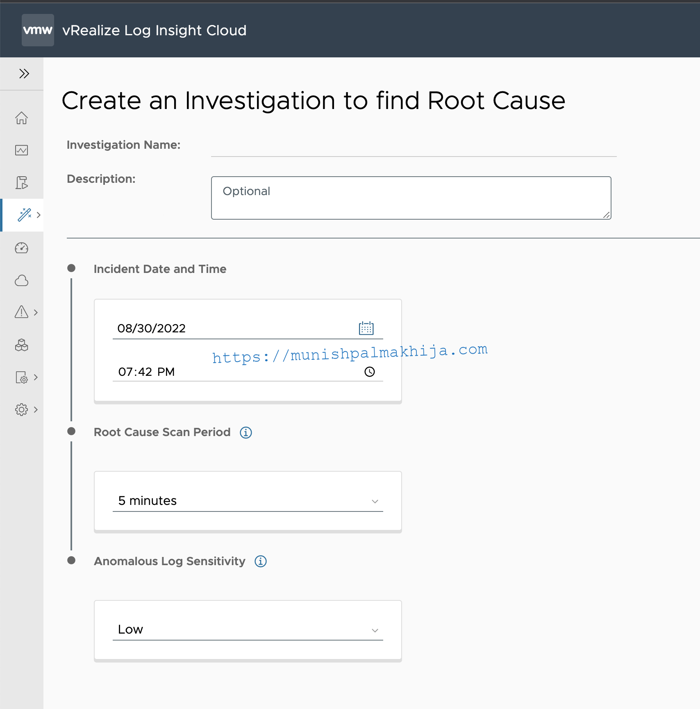This screenshot has width=700, height=709.
Task: Open the Anomalous Log Sensitivity dropdown
Action: [248, 629]
